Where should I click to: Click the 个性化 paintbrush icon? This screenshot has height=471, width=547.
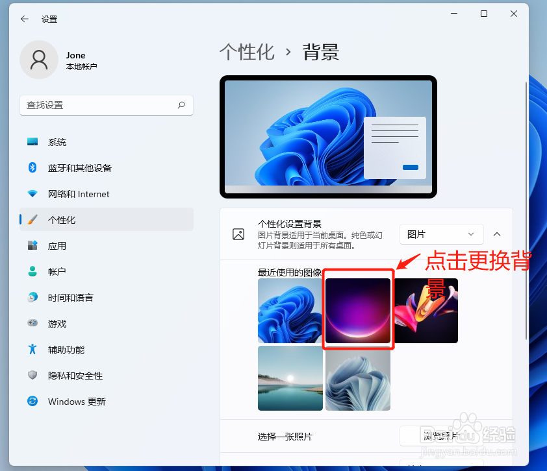coord(32,219)
